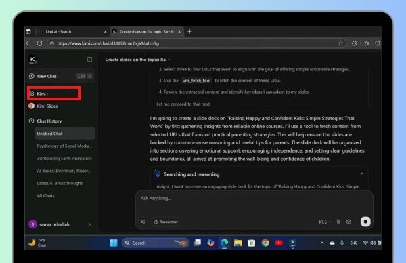The height and width of the screenshot is (263, 406).
Task: Add this page to favorites star
Action: click(340, 43)
